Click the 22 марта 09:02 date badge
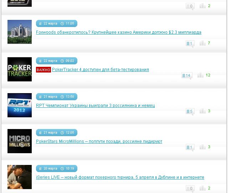Screen dimensions: 231x193 click(x=57, y=61)
